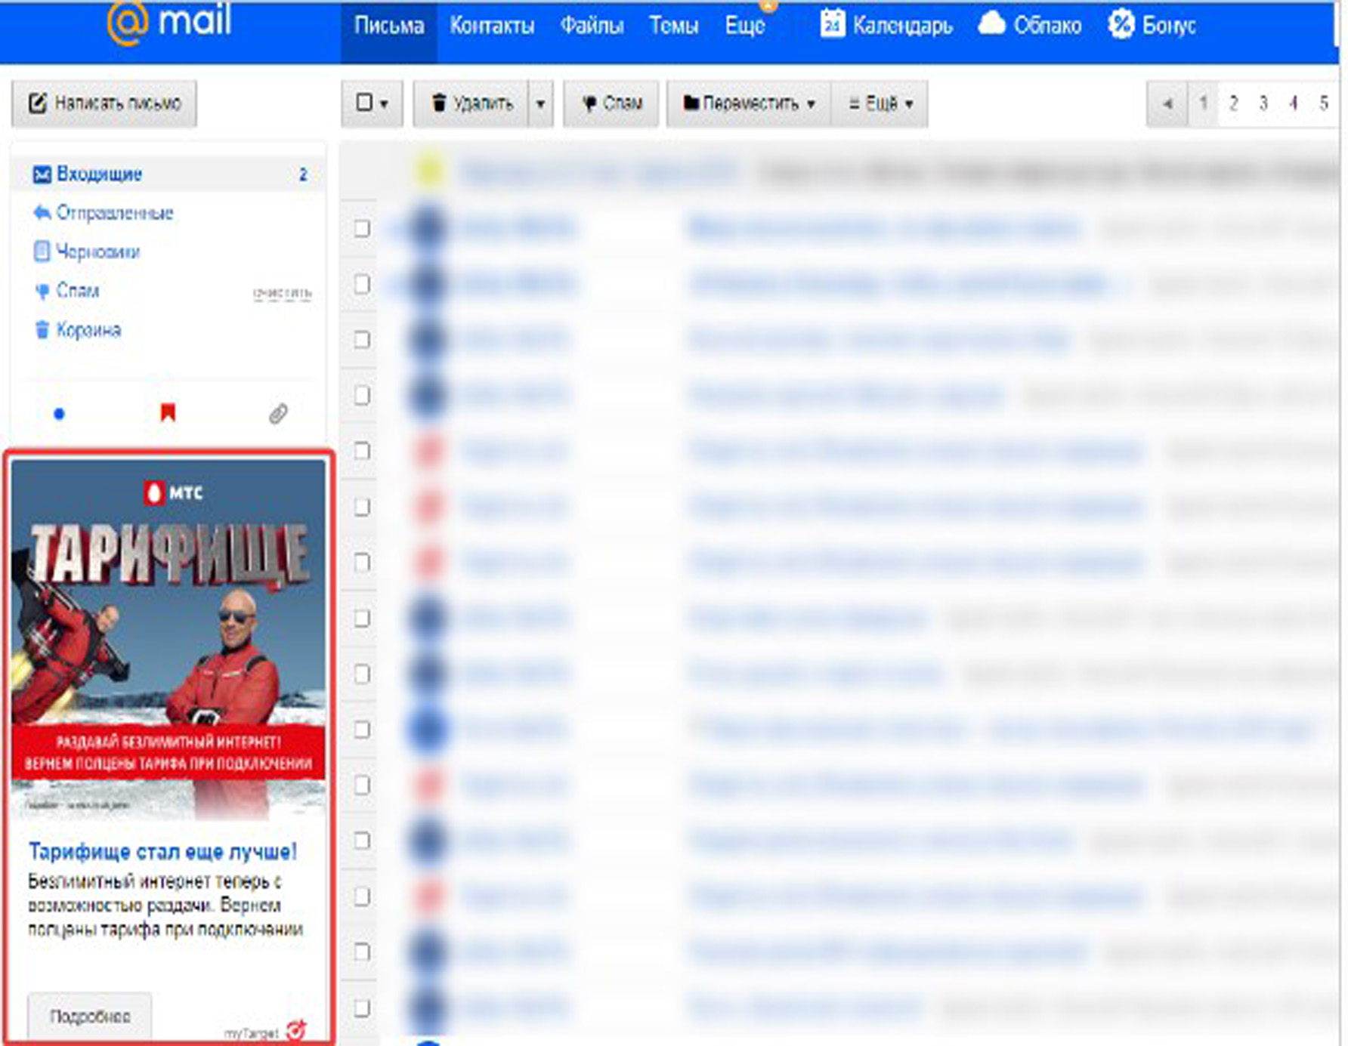Mark selected as Спам button
This screenshot has width=1348, height=1046.
611,103
